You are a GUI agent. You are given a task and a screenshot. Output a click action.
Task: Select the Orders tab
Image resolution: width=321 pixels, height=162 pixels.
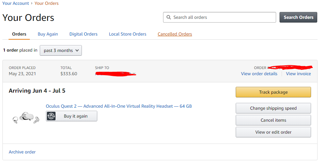(x=19, y=34)
